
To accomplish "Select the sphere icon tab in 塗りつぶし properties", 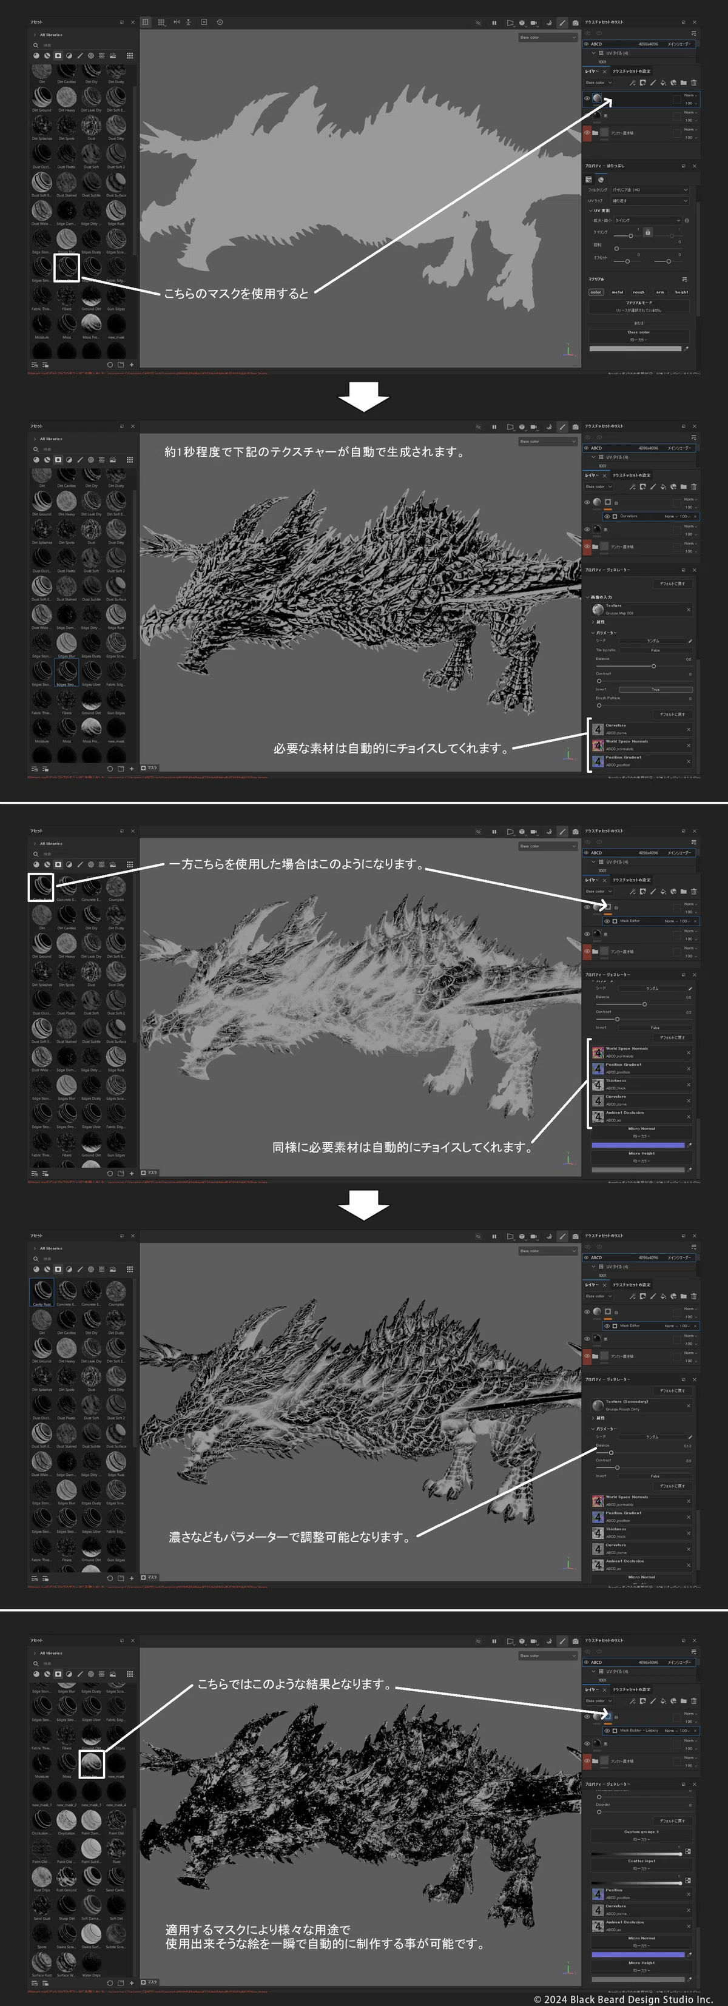I will coord(601,180).
